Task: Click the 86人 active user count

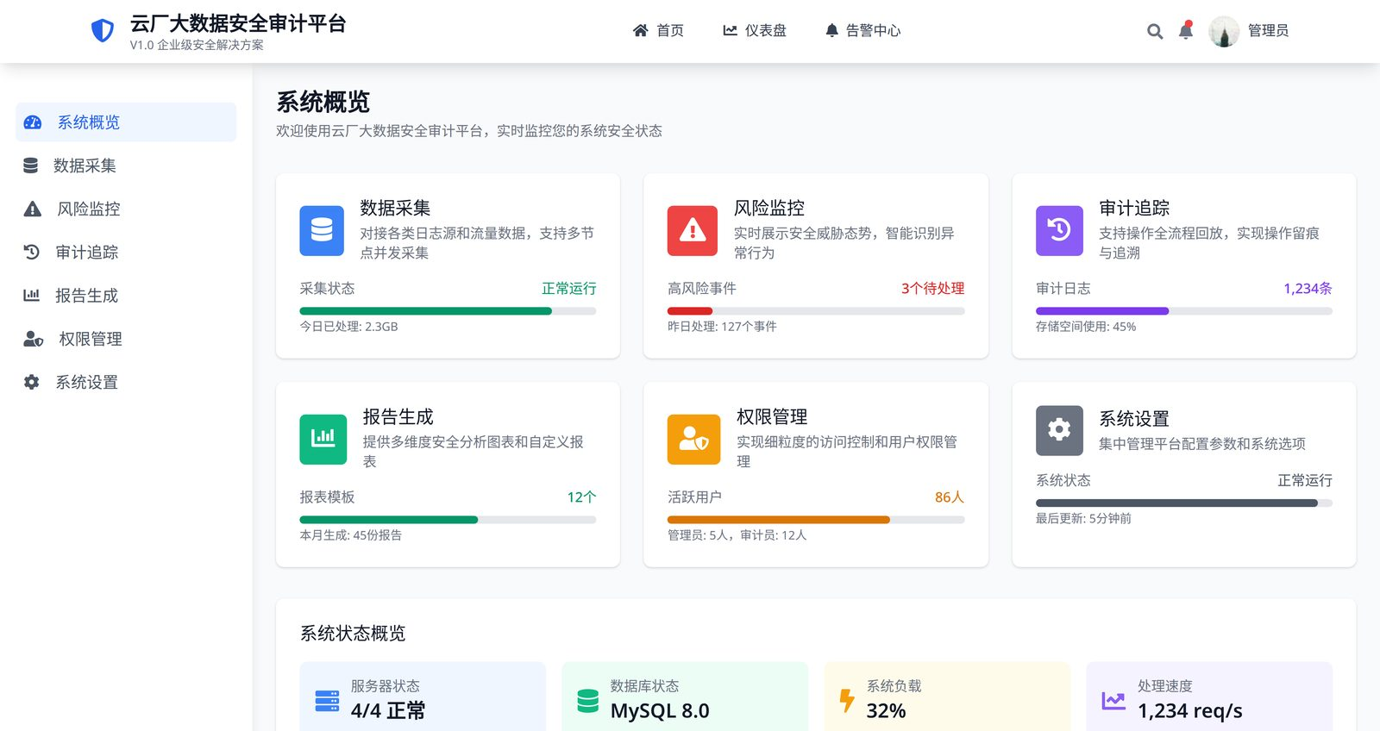Action: [950, 497]
